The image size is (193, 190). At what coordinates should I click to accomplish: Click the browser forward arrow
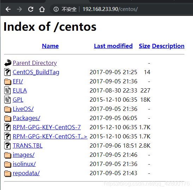coord(19,9)
